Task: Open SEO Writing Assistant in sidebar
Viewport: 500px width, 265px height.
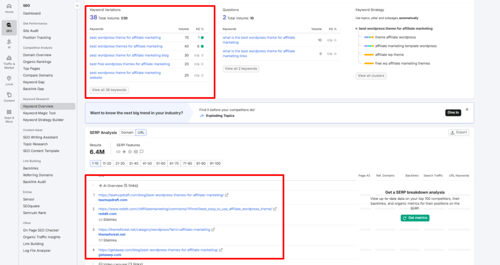Action: point(41,137)
